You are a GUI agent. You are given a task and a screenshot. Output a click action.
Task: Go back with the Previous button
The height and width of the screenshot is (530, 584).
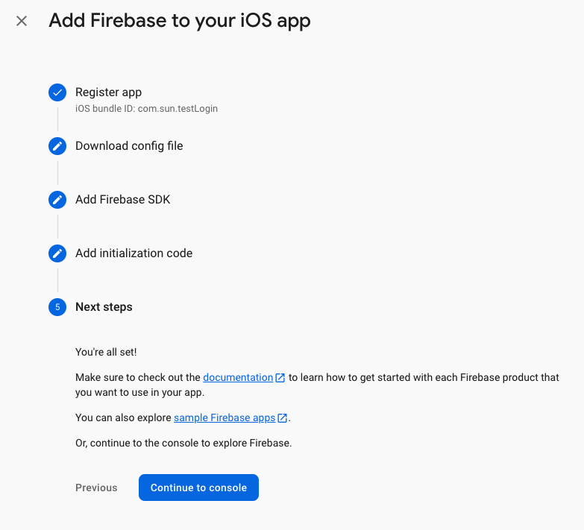click(96, 488)
